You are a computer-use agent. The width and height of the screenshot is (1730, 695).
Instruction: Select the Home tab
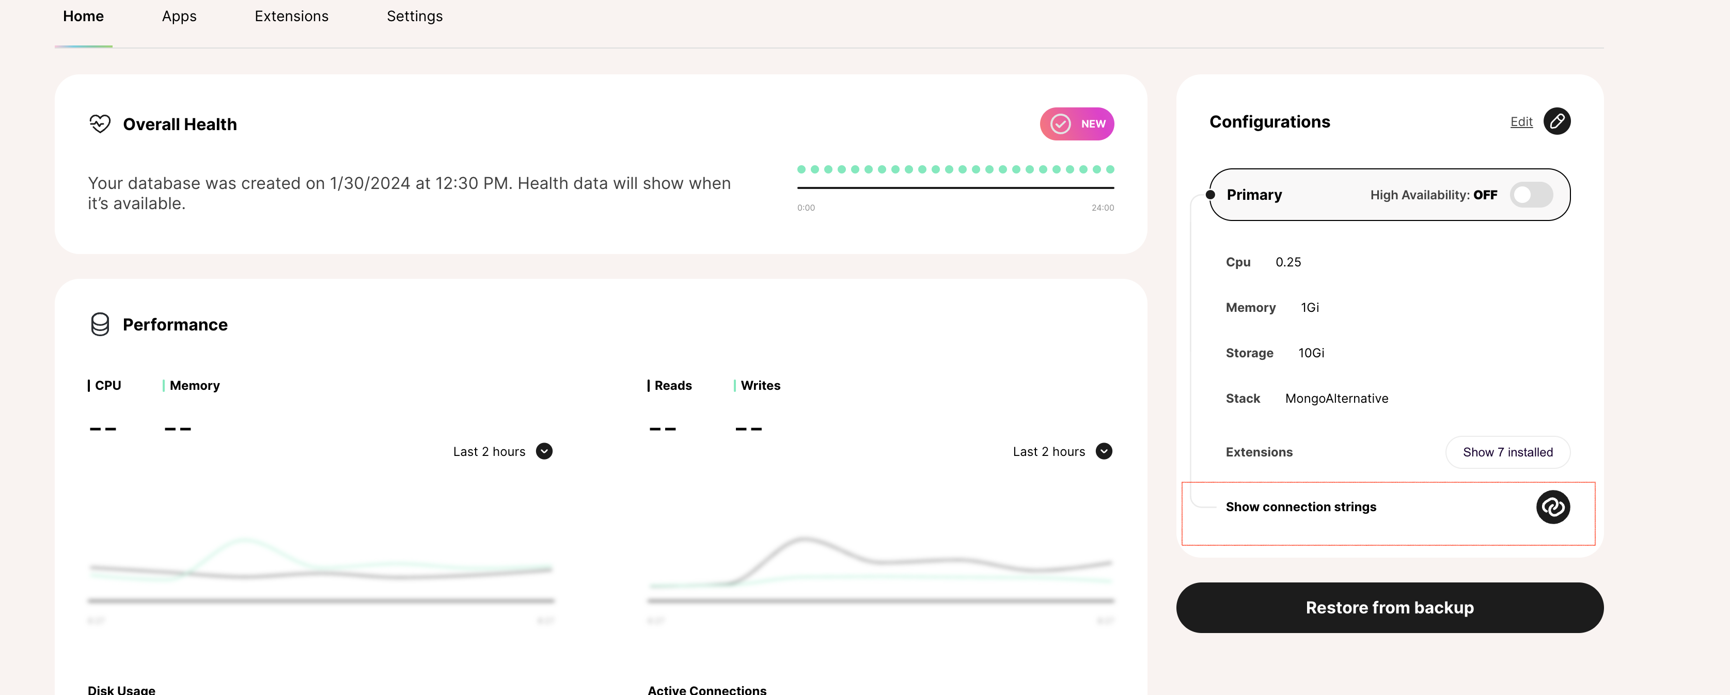coord(83,15)
